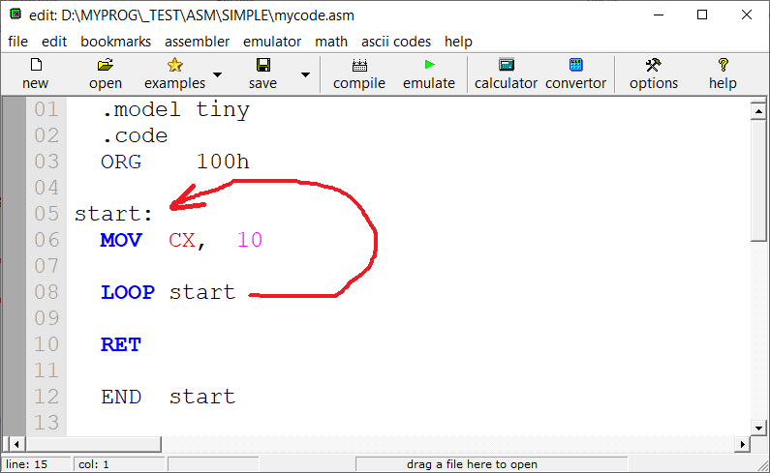Click the vertical scrollbar thumb
This screenshot has height=473, width=770.
(758, 181)
